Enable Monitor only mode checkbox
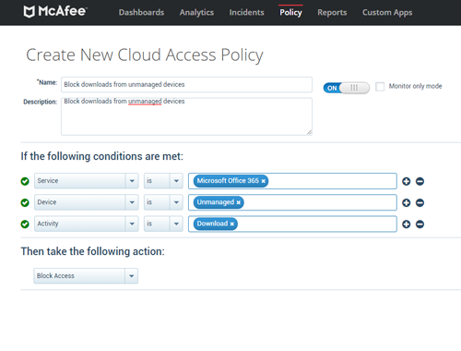The width and height of the screenshot is (461, 351). (380, 87)
